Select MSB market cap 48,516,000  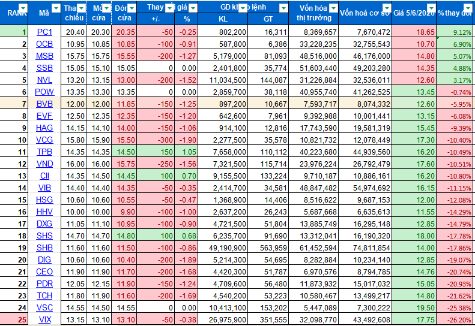point(313,56)
